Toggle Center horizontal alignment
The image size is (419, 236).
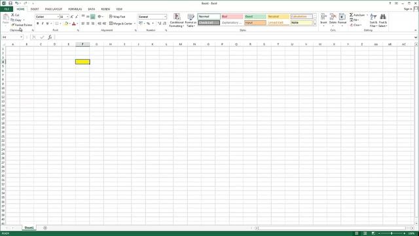pyautogui.click(x=88, y=24)
